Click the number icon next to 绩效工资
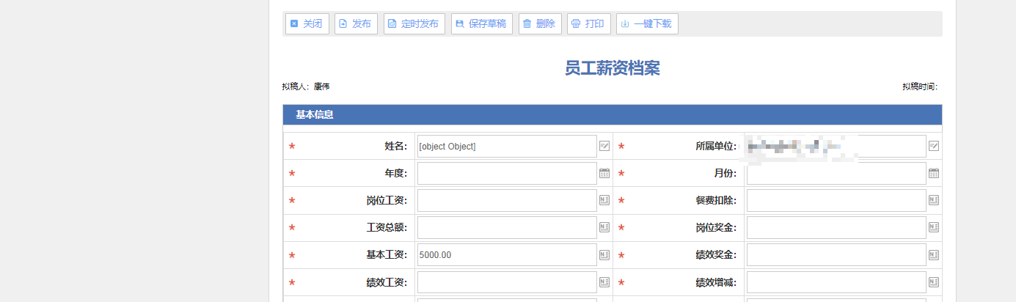 click(x=604, y=282)
